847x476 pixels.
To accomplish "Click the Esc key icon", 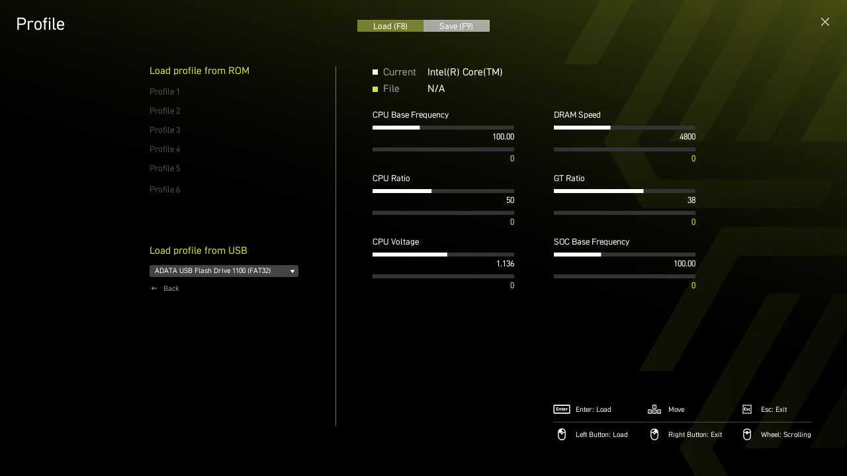I will [x=747, y=409].
